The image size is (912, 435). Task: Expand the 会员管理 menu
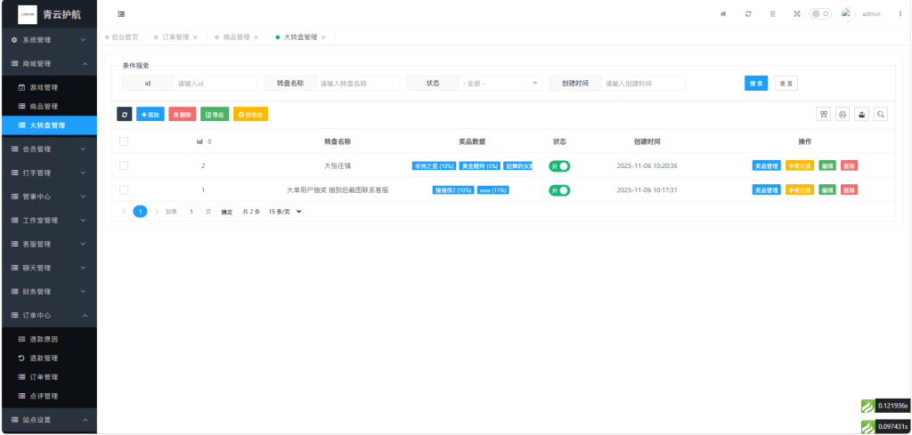(x=48, y=149)
